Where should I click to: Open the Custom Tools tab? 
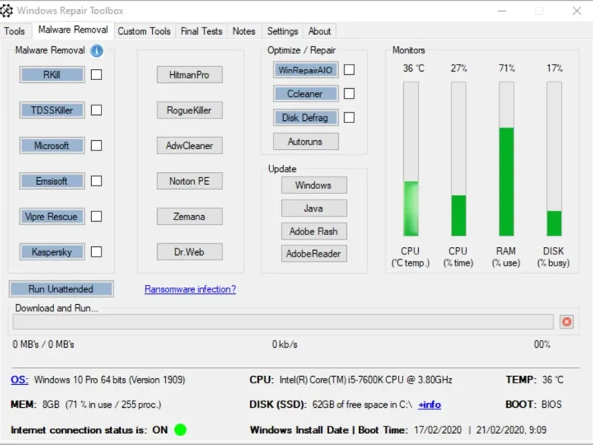point(144,31)
